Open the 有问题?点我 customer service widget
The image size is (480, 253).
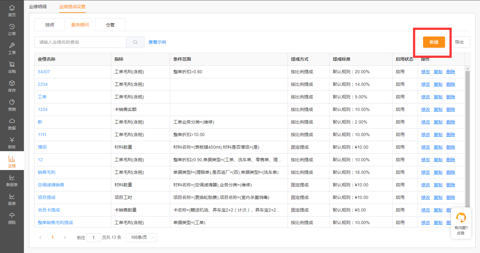[461, 223]
